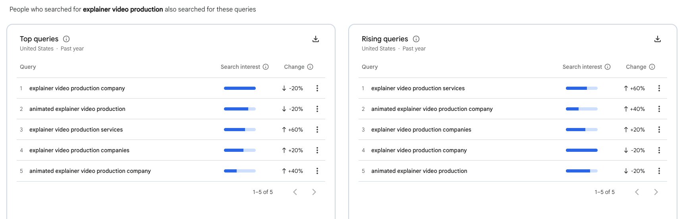Image resolution: width=685 pixels, height=219 pixels.
Task: Show Change column info in Rising queries
Action: tap(652, 67)
